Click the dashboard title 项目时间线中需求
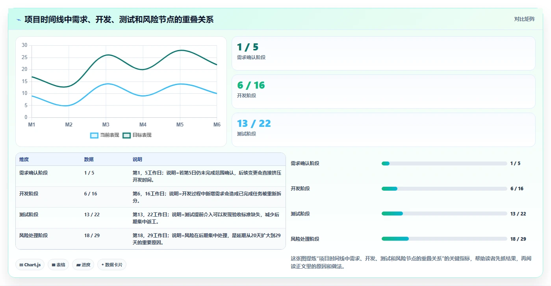 point(119,19)
